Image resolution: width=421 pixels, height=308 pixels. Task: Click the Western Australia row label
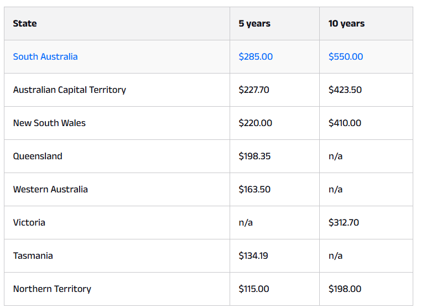[x=50, y=190]
